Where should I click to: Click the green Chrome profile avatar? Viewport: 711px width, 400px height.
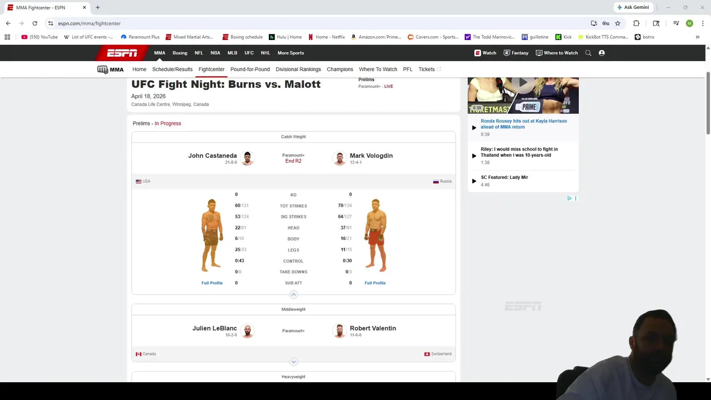pos(689,23)
